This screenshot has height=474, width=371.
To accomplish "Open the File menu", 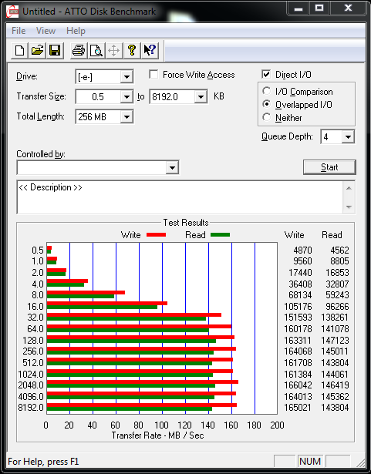I will (19, 31).
